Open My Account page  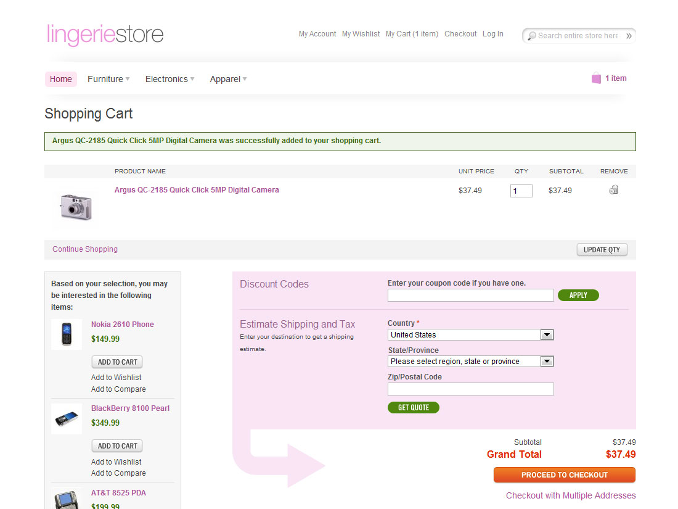(317, 34)
